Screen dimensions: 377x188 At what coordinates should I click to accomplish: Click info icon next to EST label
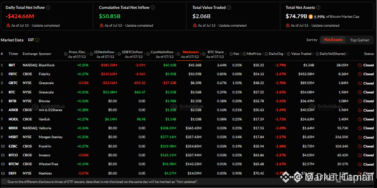[38, 40]
